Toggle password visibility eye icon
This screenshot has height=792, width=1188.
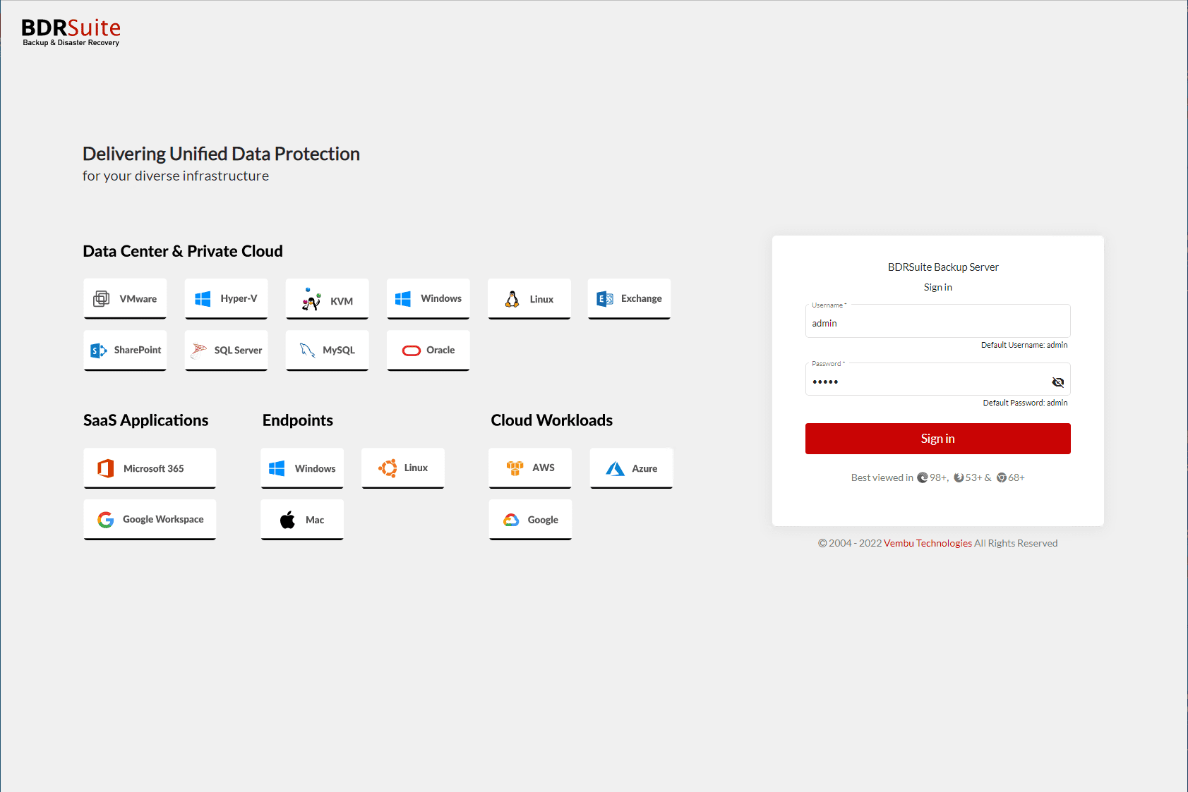[x=1057, y=382]
